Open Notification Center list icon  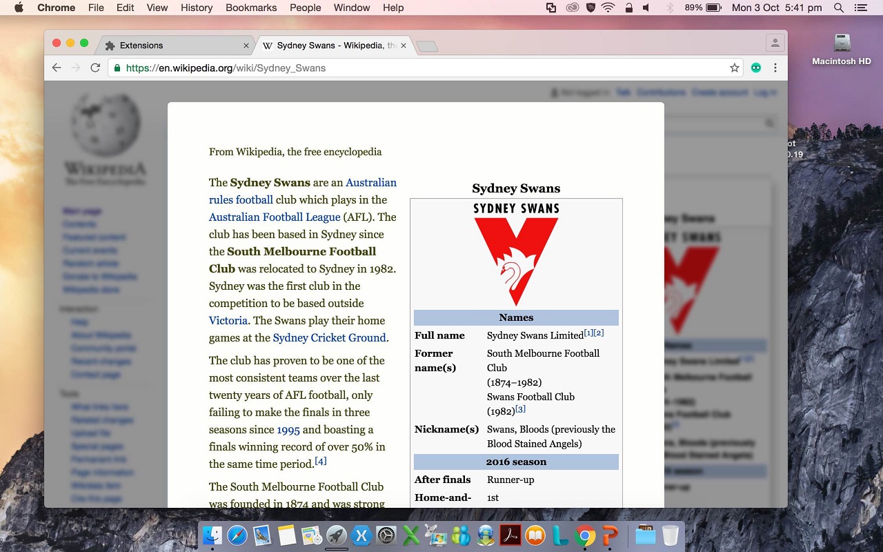point(860,8)
